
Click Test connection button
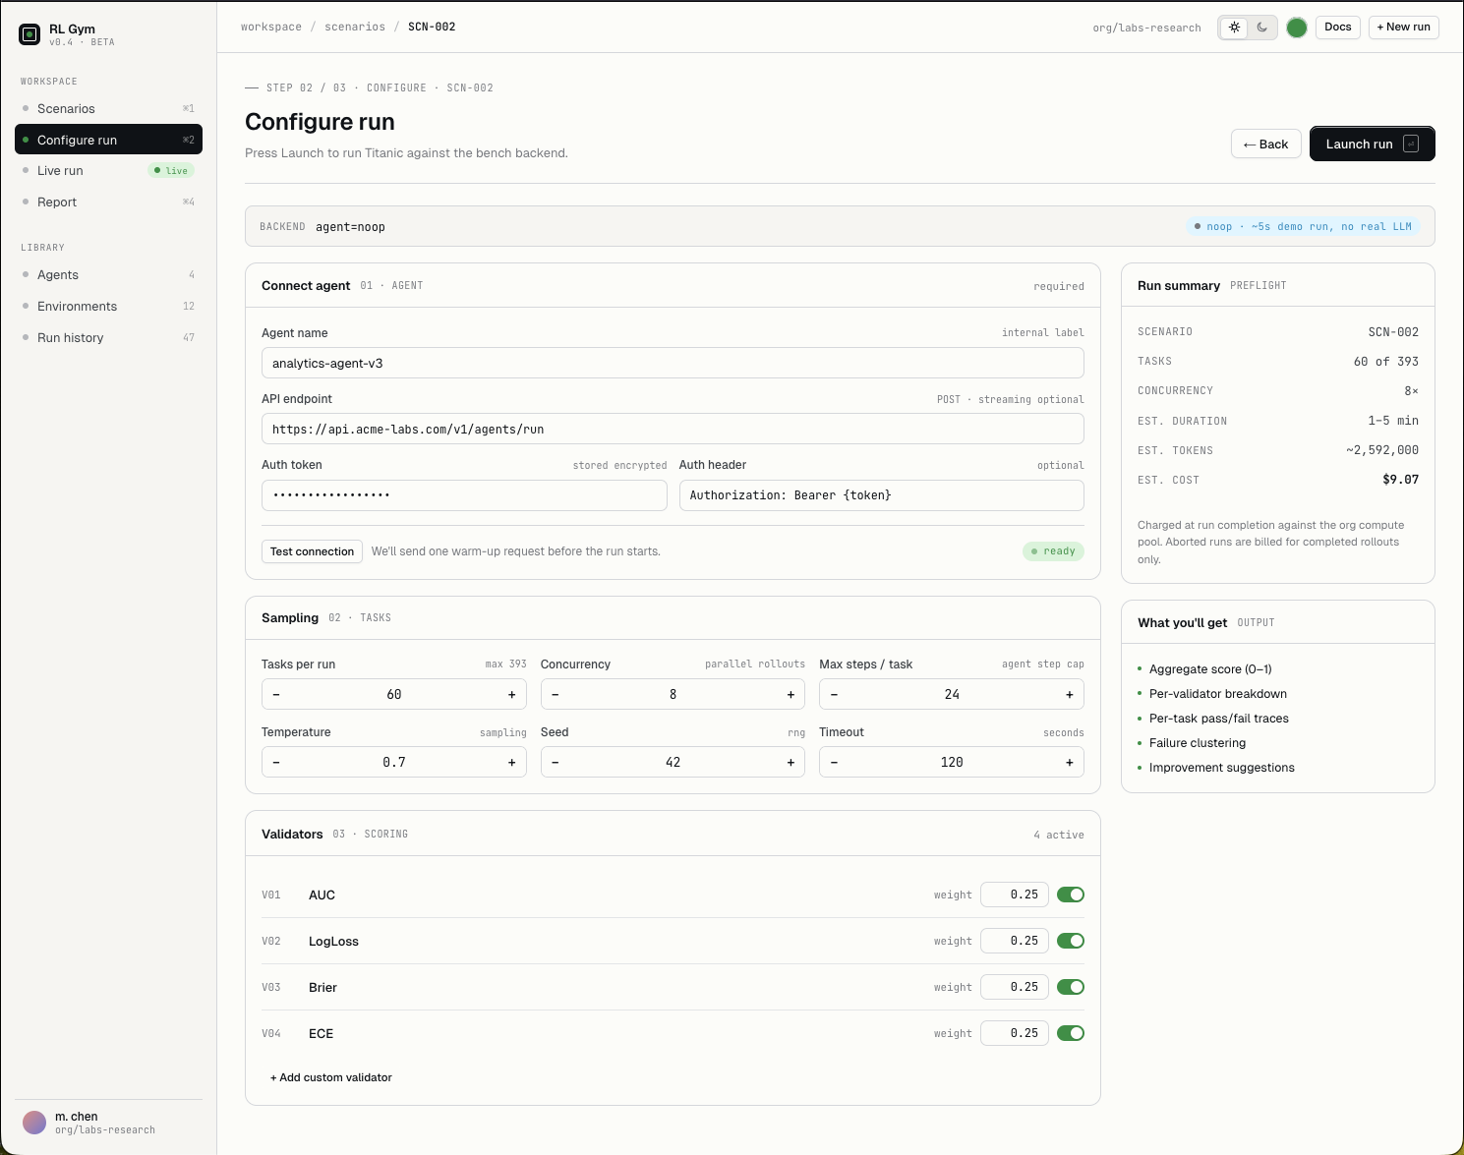point(312,551)
